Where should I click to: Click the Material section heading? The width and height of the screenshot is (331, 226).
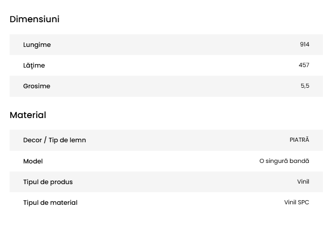(x=28, y=115)
